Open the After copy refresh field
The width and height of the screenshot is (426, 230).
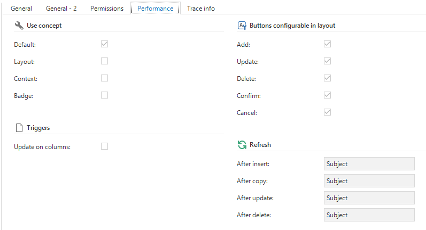[x=369, y=181]
